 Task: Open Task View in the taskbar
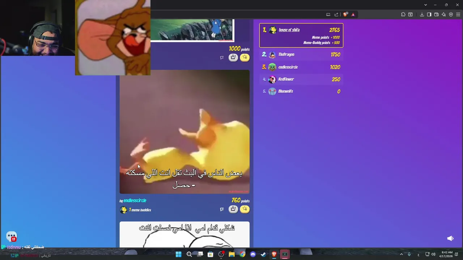[200, 254]
